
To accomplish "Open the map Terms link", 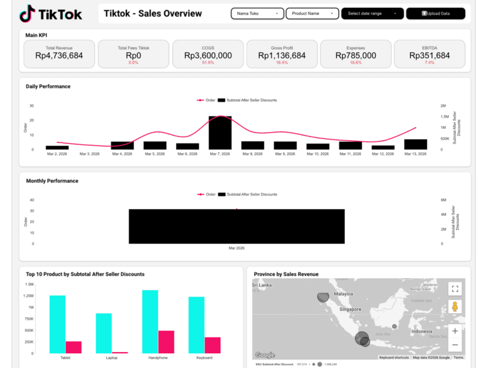I will pos(458,358).
